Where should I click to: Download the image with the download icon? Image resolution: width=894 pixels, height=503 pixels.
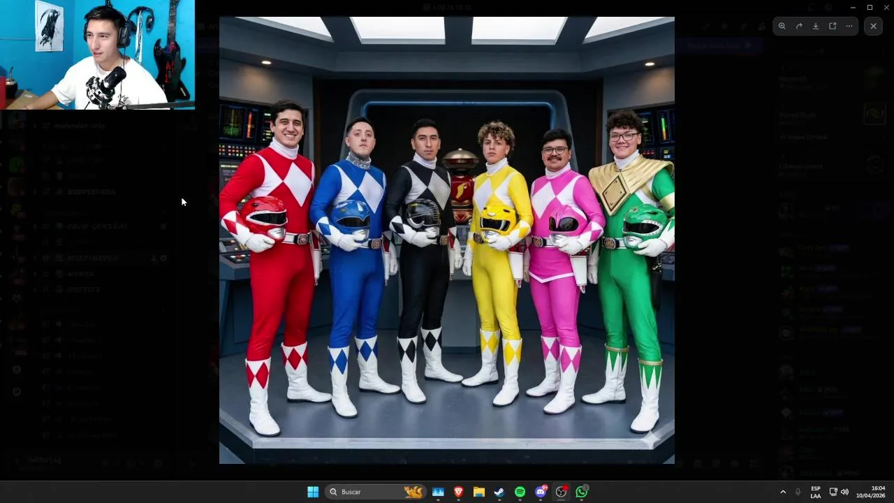pos(816,26)
